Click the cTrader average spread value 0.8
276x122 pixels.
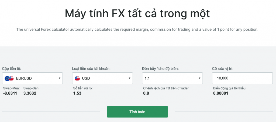(x=146, y=93)
